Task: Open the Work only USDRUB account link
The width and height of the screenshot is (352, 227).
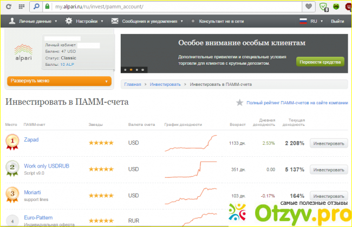Action: coord(47,165)
